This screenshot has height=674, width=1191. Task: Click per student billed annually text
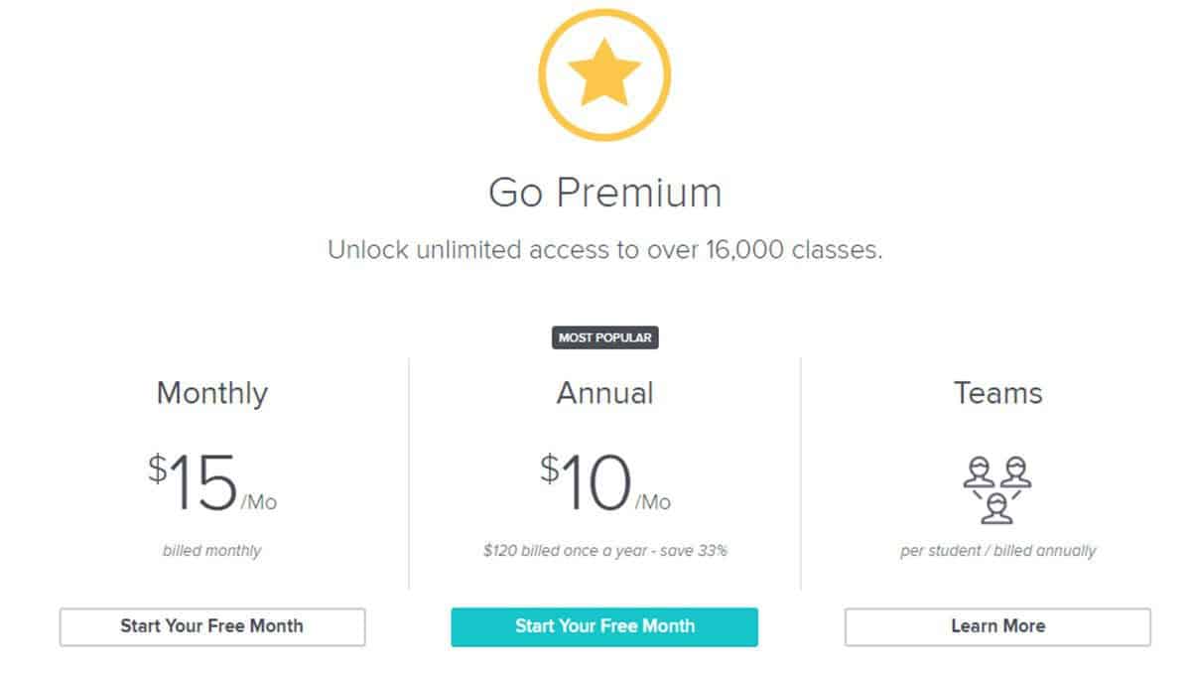tap(997, 550)
